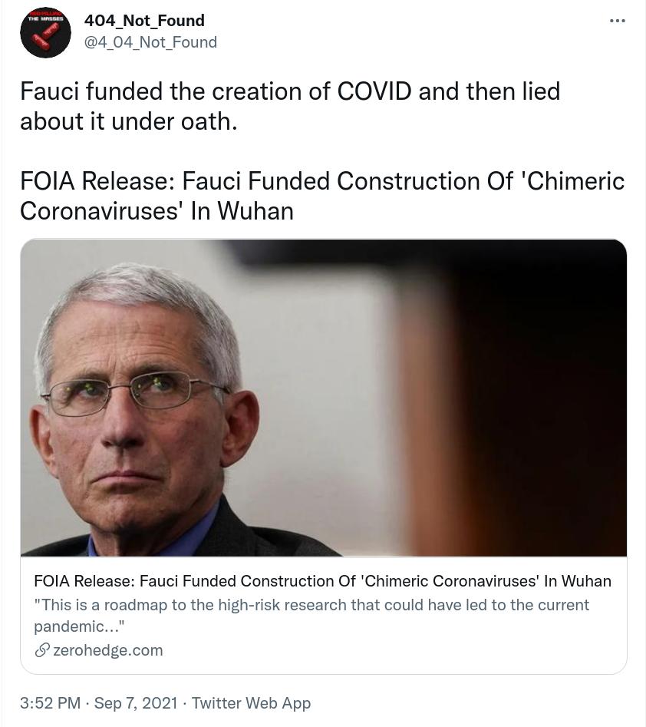646x727 pixels.
Task: Click the 404_Not_Found profile avatar
Action: (45, 32)
